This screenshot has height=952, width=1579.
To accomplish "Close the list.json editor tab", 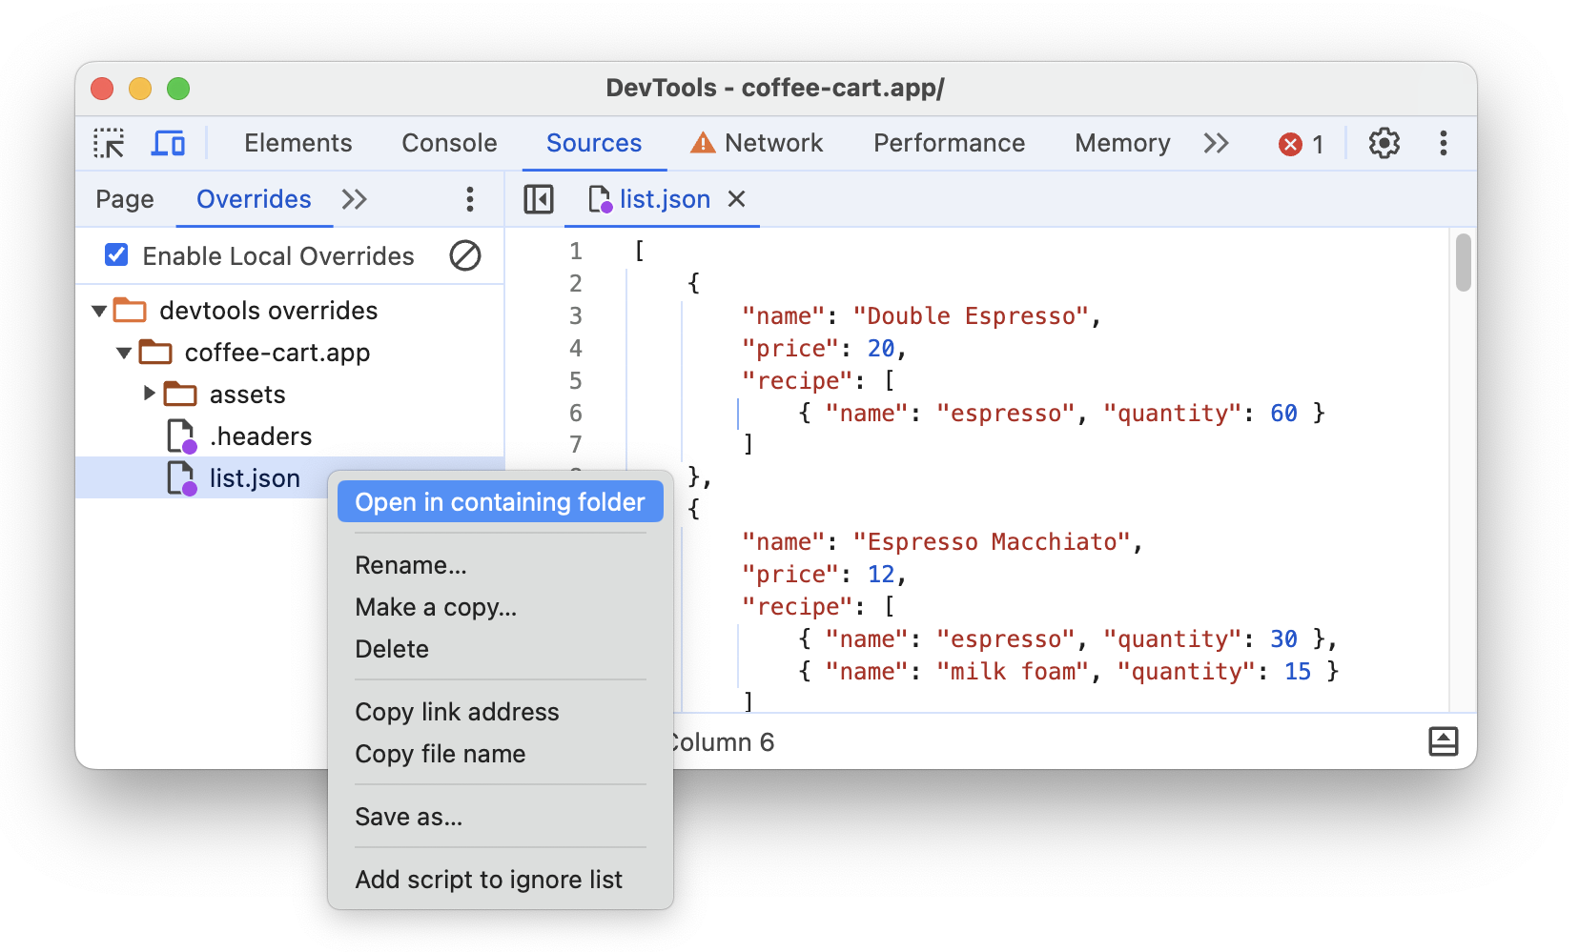I will 736,199.
